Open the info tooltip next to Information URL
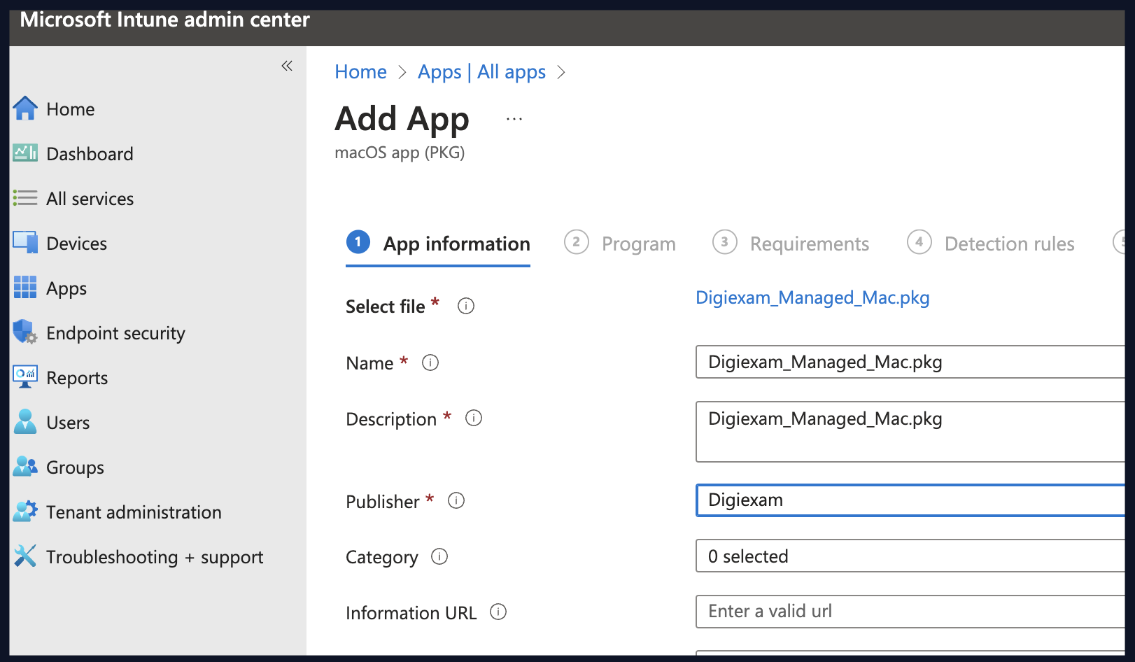 pyautogui.click(x=498, y=612)
